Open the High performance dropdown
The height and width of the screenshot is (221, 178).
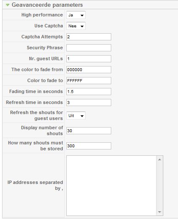76,15
